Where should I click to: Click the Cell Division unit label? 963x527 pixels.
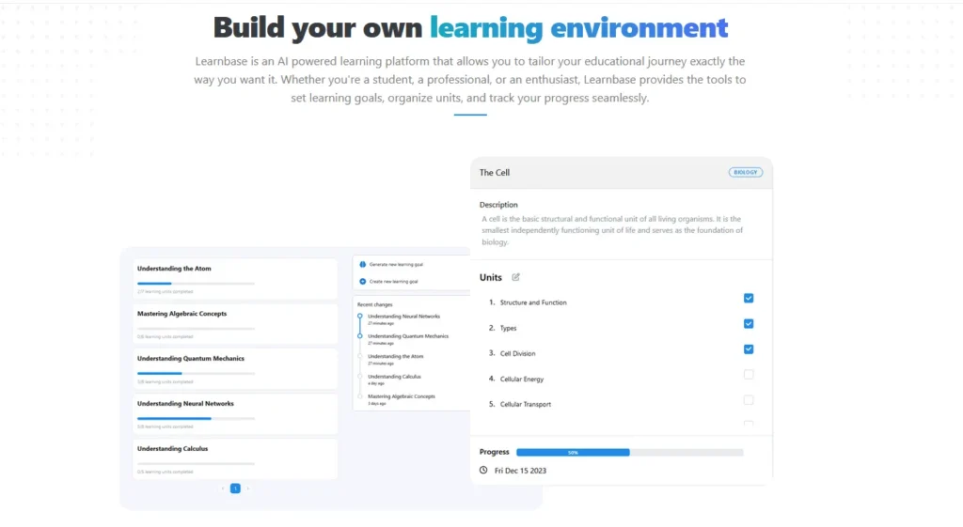[x=518, y=353]
